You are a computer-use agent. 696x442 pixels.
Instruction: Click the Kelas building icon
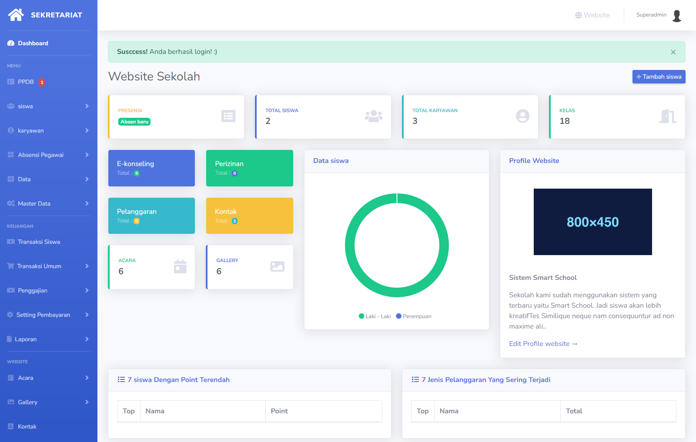[668, 116]
